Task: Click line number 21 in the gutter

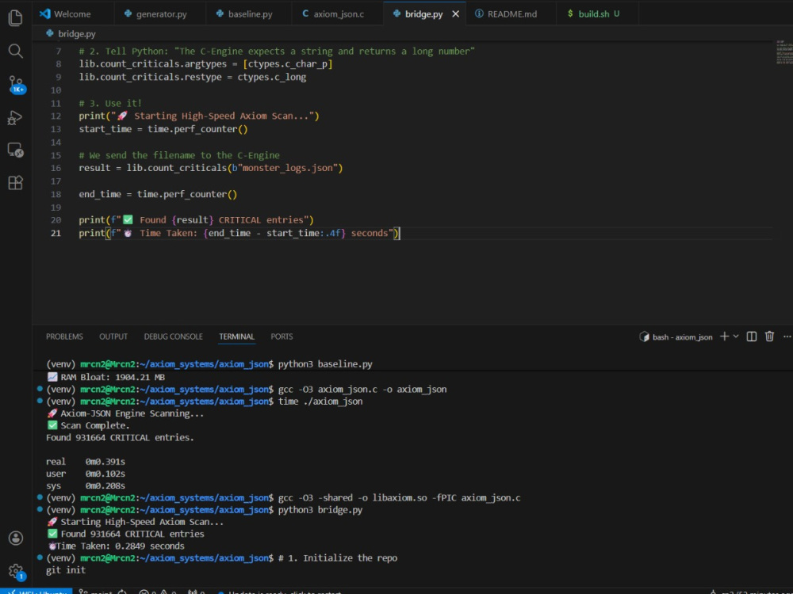Action: tap(56, 234)
